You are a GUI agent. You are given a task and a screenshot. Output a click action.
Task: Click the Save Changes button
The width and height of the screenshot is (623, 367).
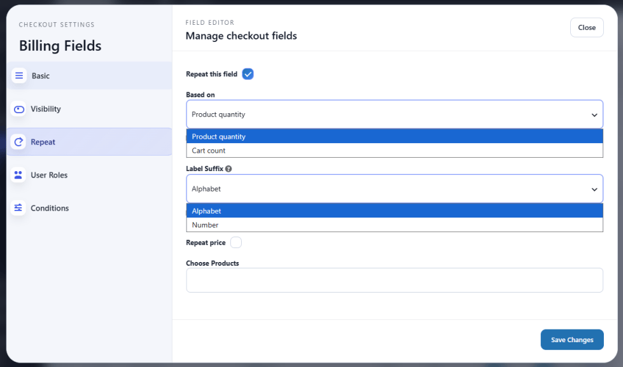coord(572,340)
